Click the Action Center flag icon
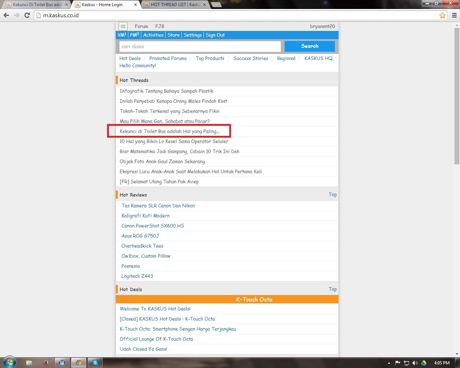 coord(397,363)
